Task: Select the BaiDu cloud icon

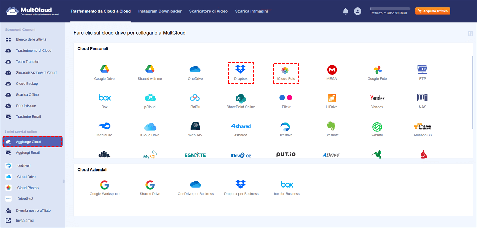Action: coord(195,98)
